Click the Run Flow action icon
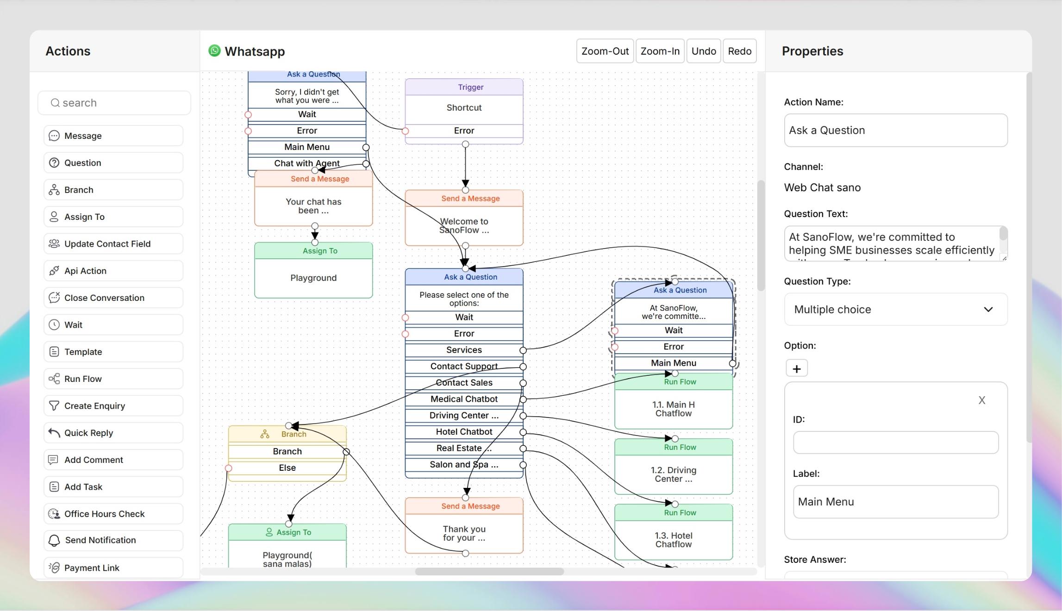This screenshot has width=1062, height=611. tap(54, 379)
